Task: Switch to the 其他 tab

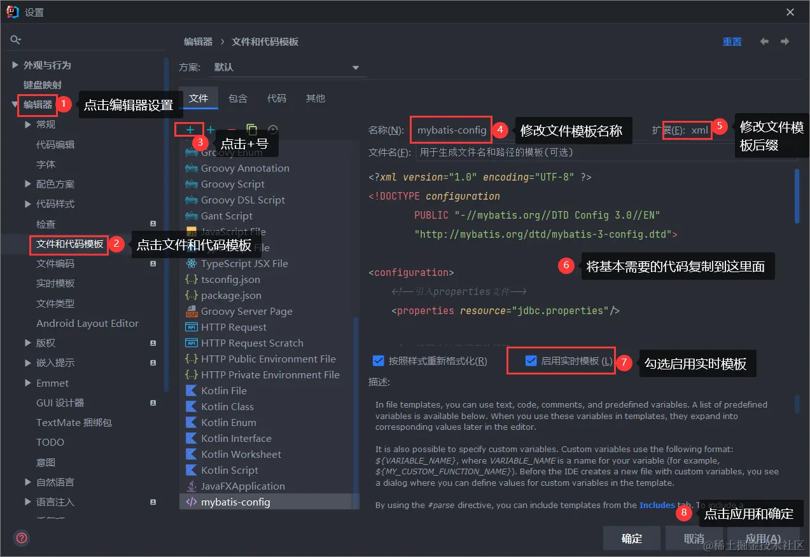Action: point(316,98)
